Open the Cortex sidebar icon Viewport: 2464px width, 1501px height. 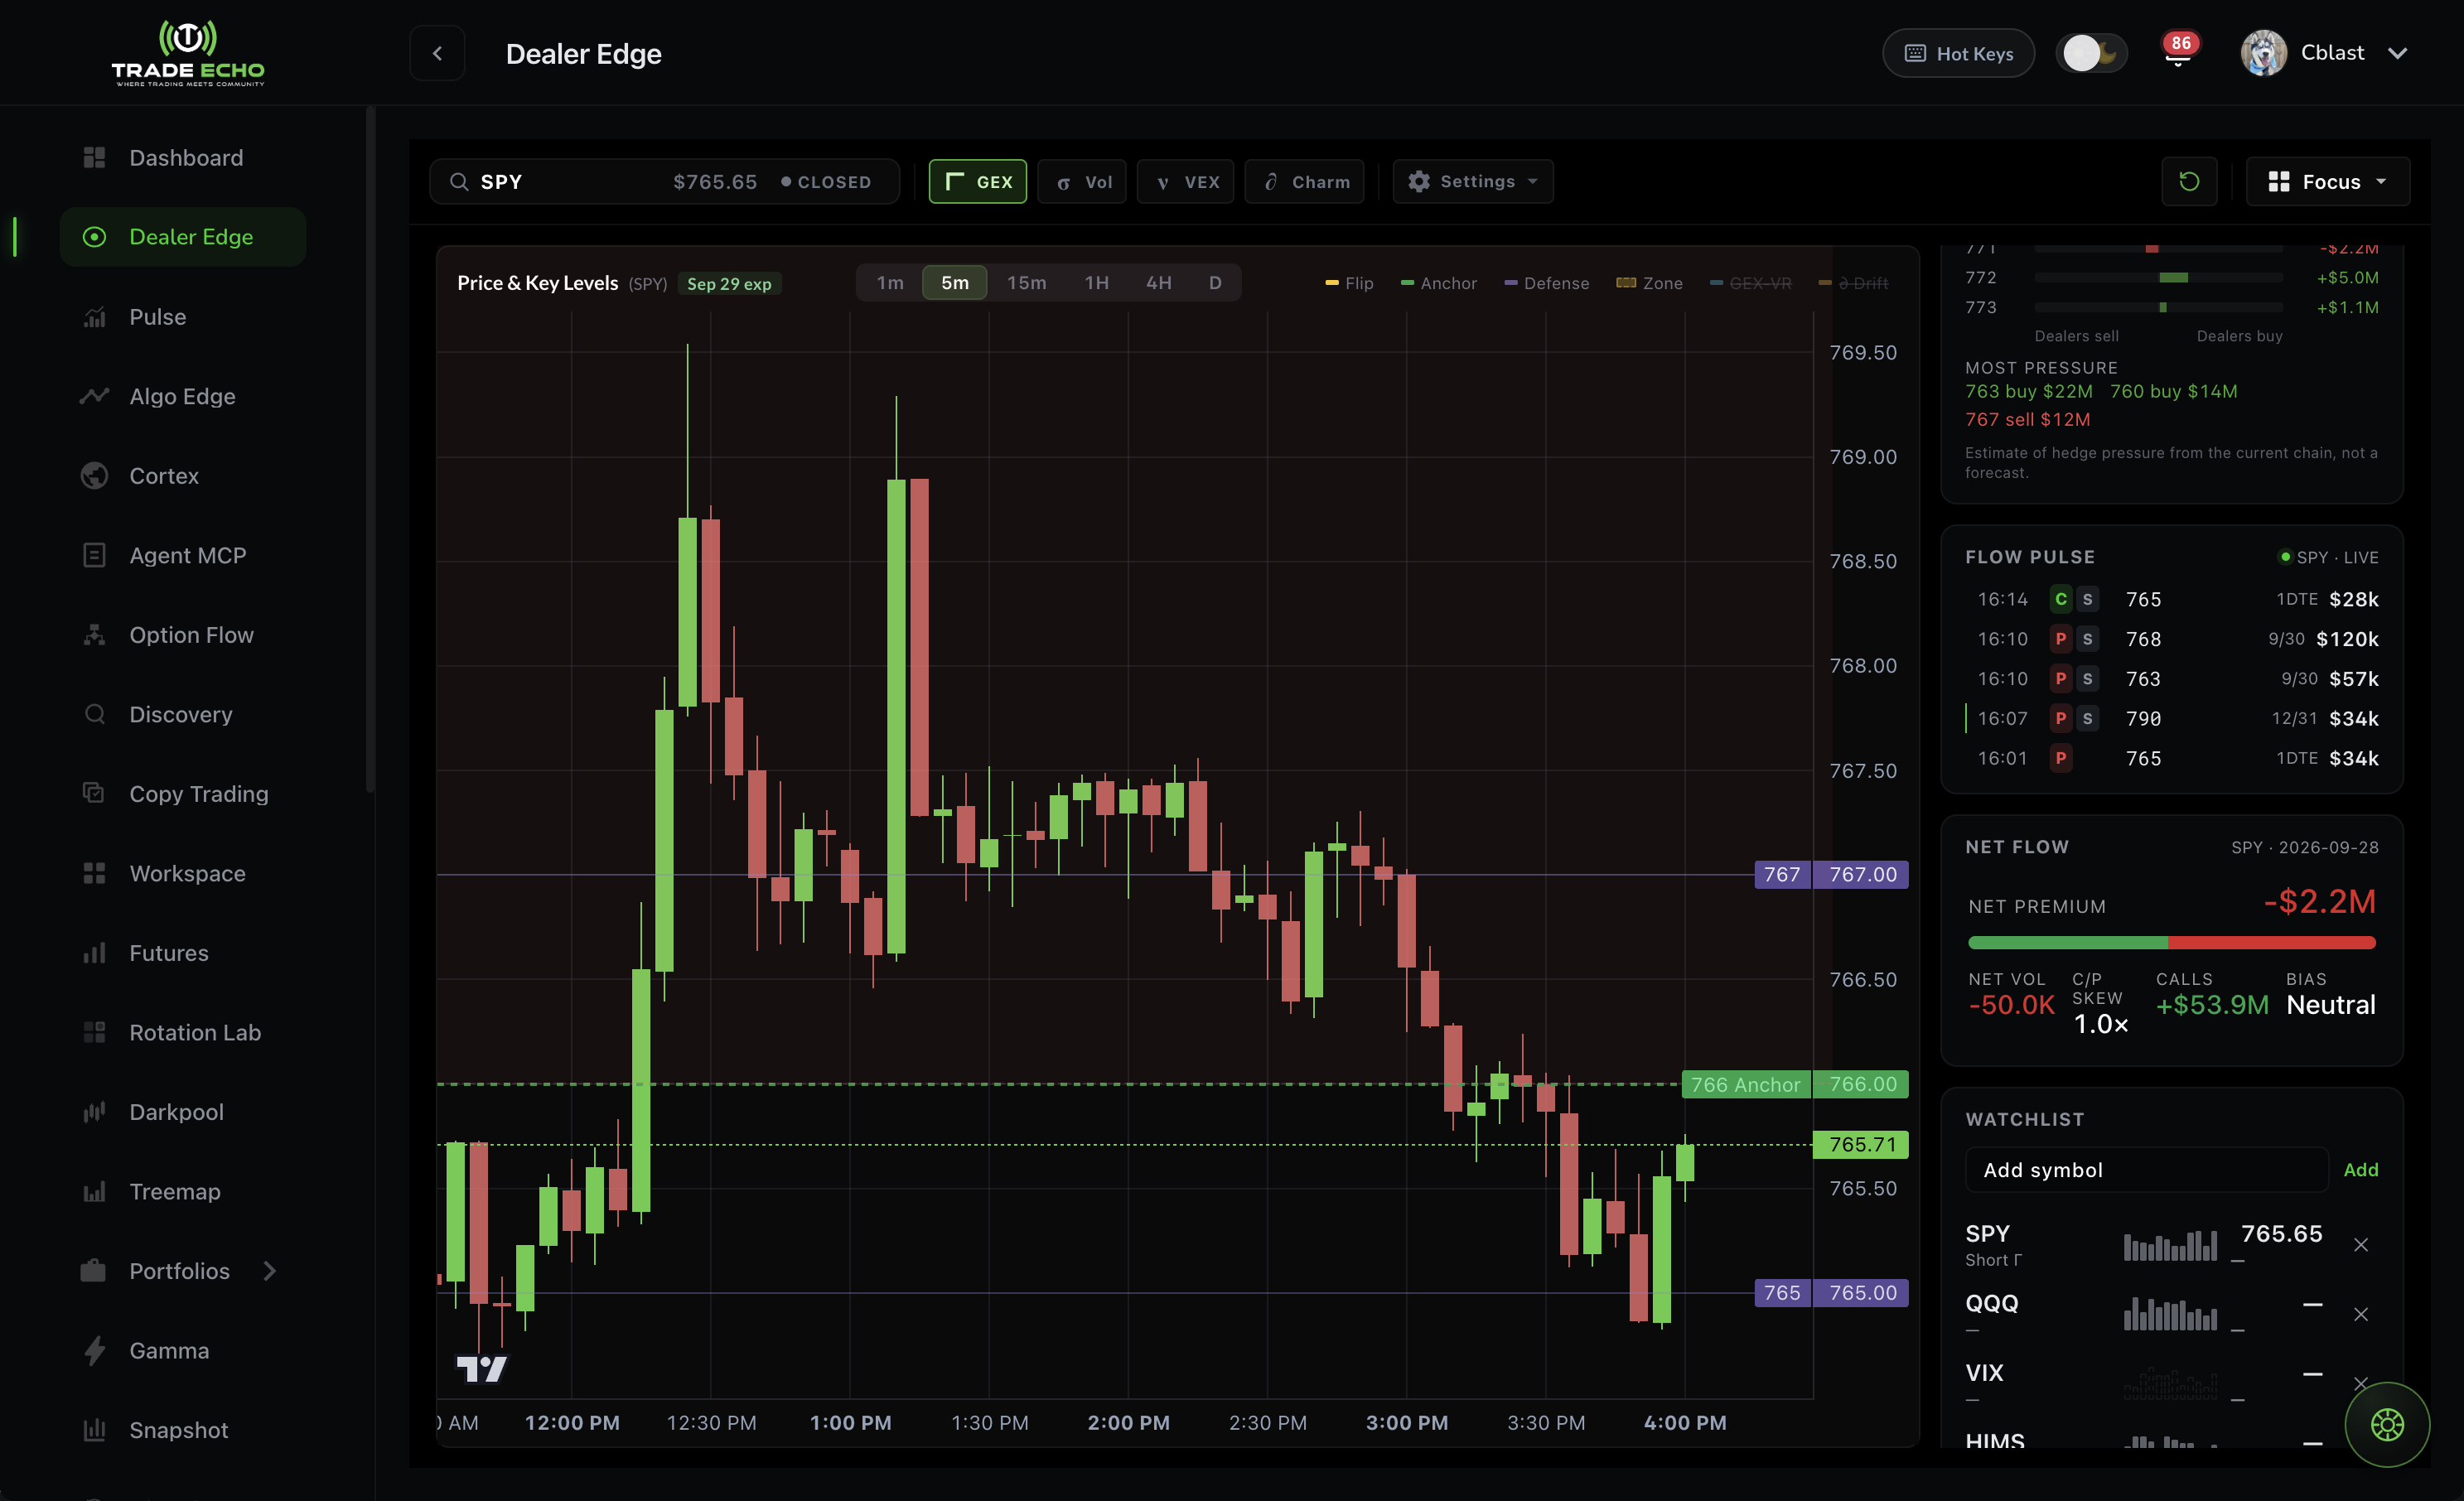pos(94,476)
